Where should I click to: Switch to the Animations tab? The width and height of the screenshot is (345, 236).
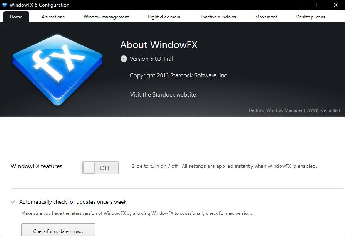[53, 17]
